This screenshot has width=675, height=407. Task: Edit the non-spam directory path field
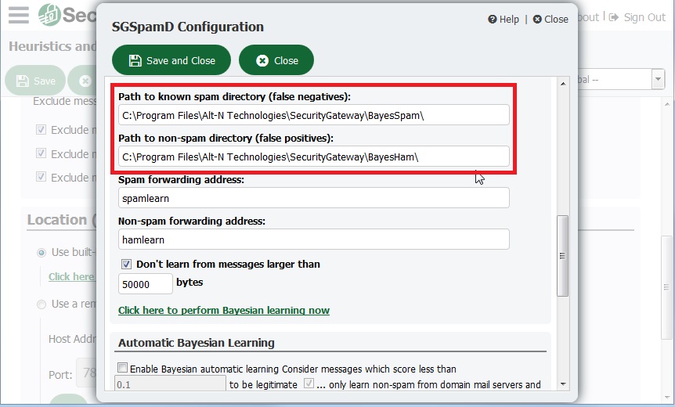click(314, 157)
